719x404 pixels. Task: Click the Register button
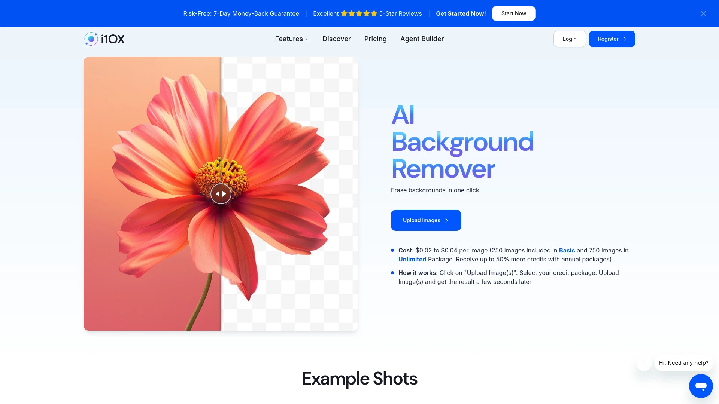click(x=612, y=39)
